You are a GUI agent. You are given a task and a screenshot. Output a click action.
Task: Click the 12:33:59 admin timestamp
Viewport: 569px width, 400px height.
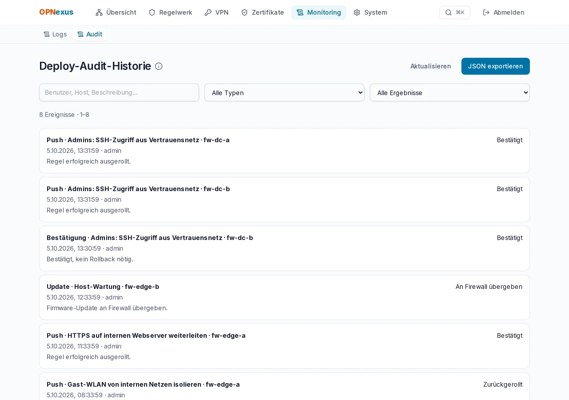click(x=85, y=297)
